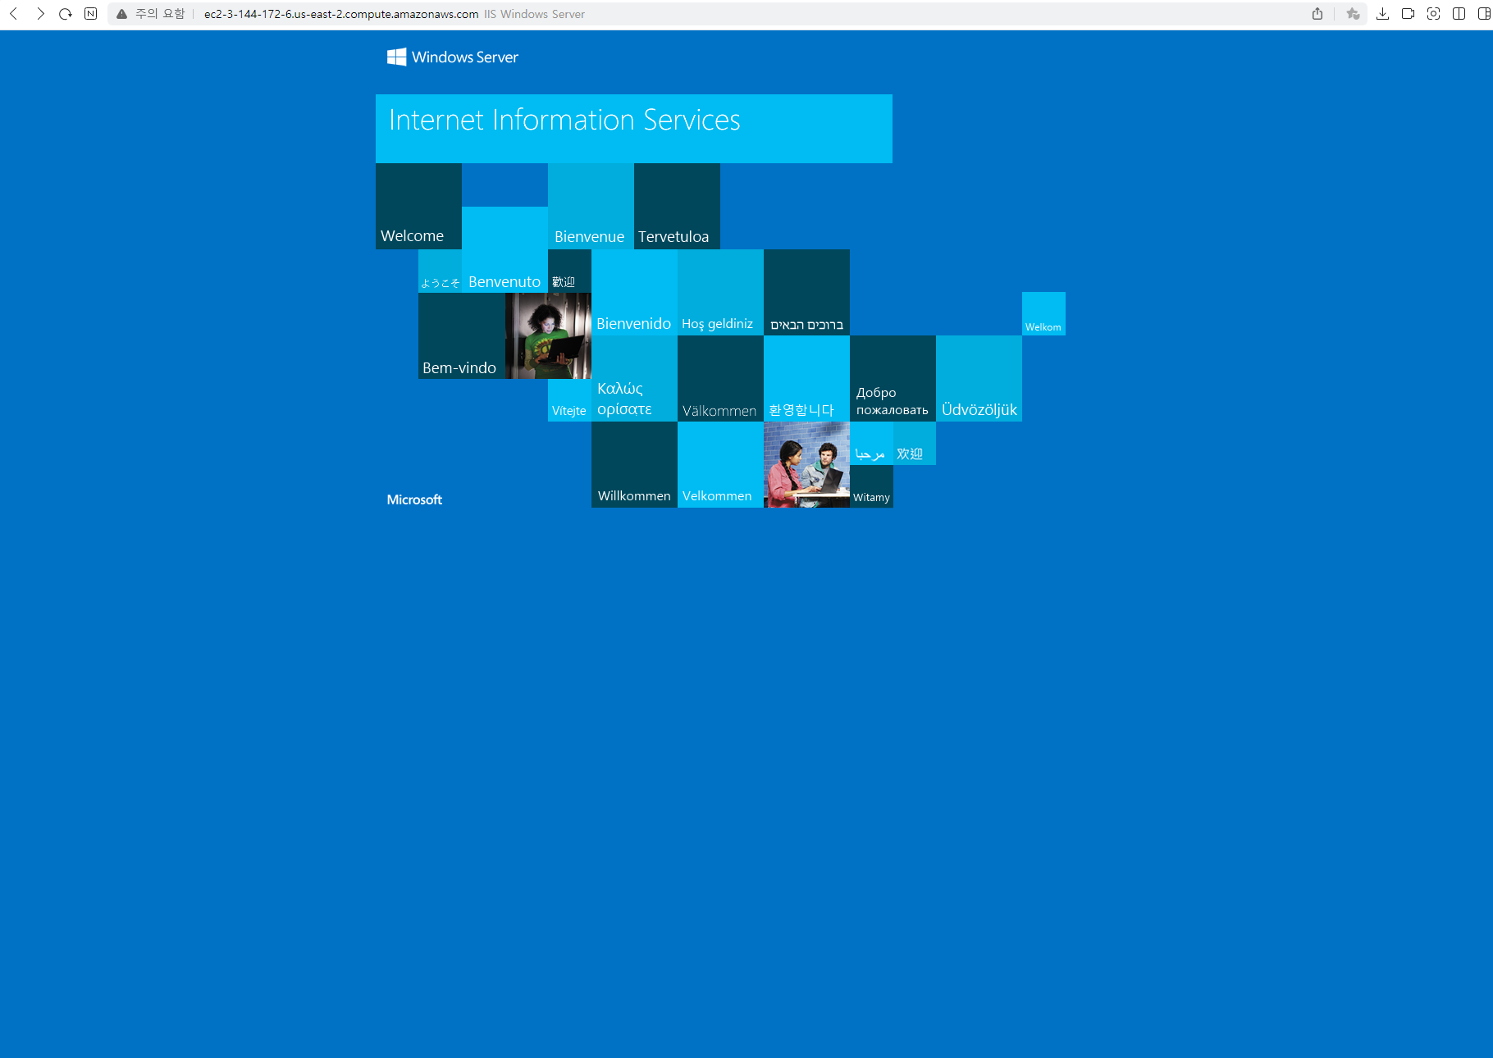Image resolution: width=1493 pixels, height=1058 pixels.
Task: Click the Hoş geldiniz tile
Action: click(720, 292)
